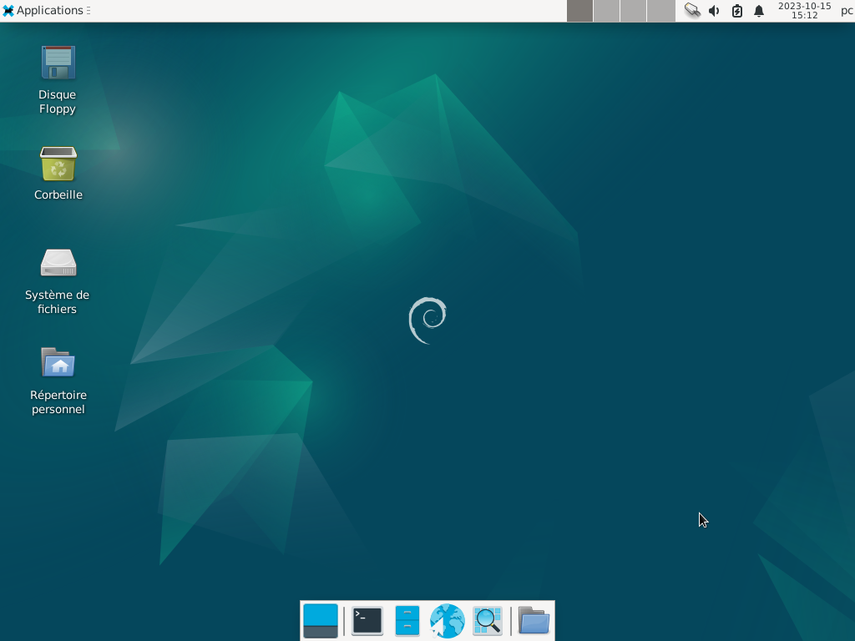Viewport: 855px width, 641px height.
Task: Switch to the first workspace
Action: (x=579, y=11)
